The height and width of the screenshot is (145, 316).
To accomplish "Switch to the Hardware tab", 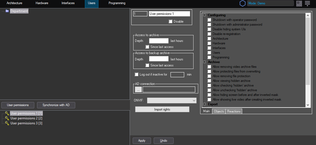I will tap(42, 3).
